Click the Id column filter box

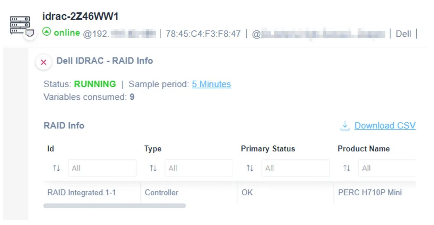click(x=102, y=168)
